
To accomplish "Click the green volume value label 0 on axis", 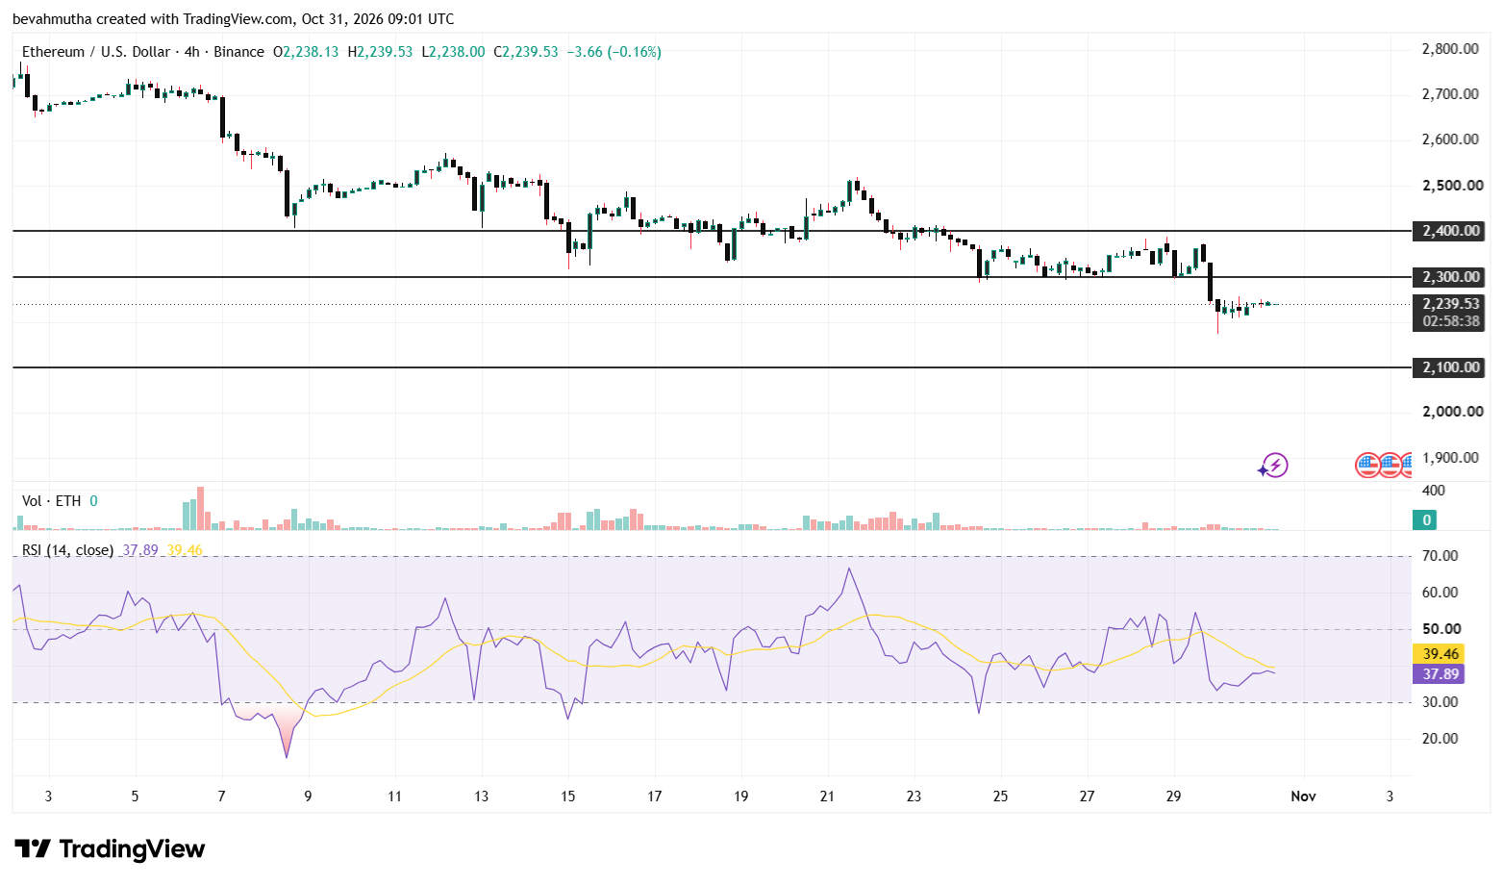I will (1427, 520).
